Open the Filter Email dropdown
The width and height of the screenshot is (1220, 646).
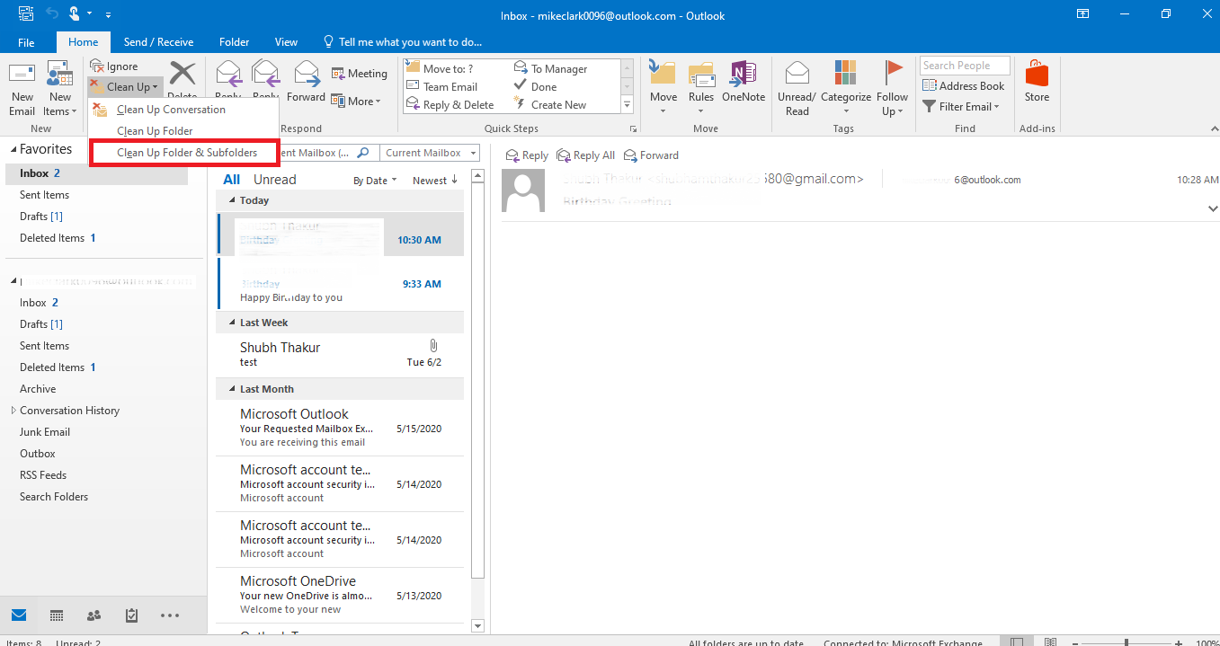(x=961, y=107)
